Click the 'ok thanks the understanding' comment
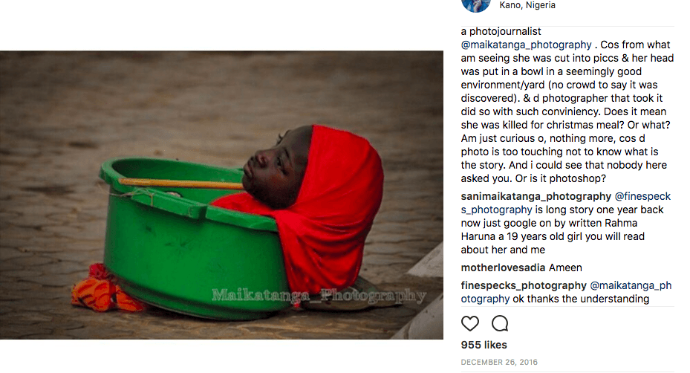The width and height of the screenshot is (690, 373). coord(581,299)
